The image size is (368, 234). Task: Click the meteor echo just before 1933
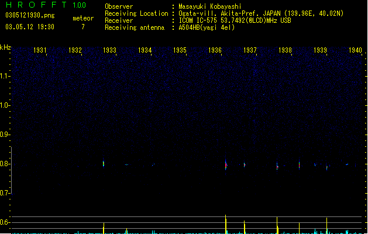coord(104,164)
